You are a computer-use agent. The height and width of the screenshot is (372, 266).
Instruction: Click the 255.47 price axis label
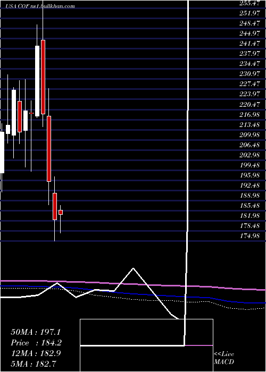pyautogui.click(x=250, y=3)
